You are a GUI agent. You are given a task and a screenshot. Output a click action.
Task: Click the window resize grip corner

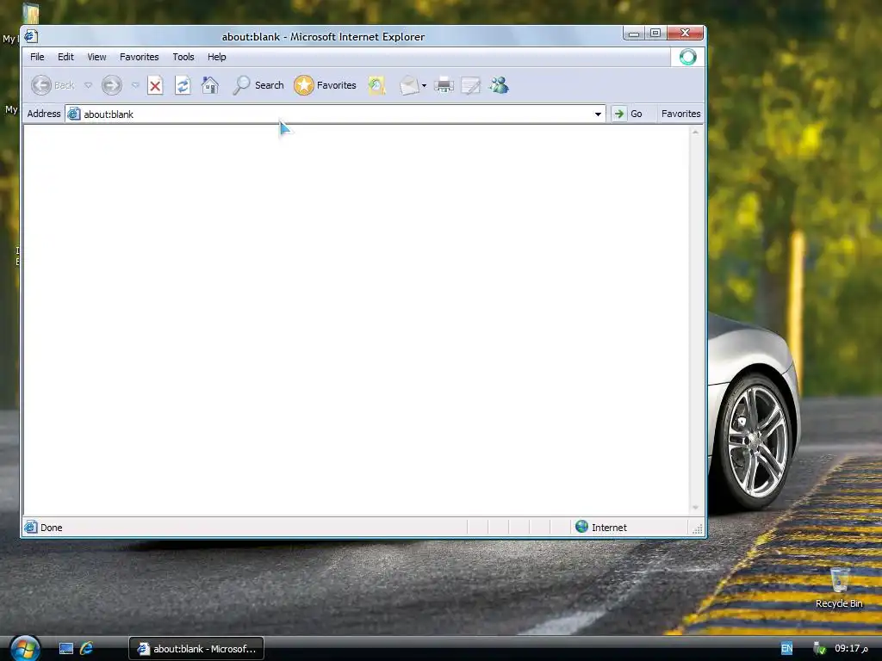pos(698,529)
